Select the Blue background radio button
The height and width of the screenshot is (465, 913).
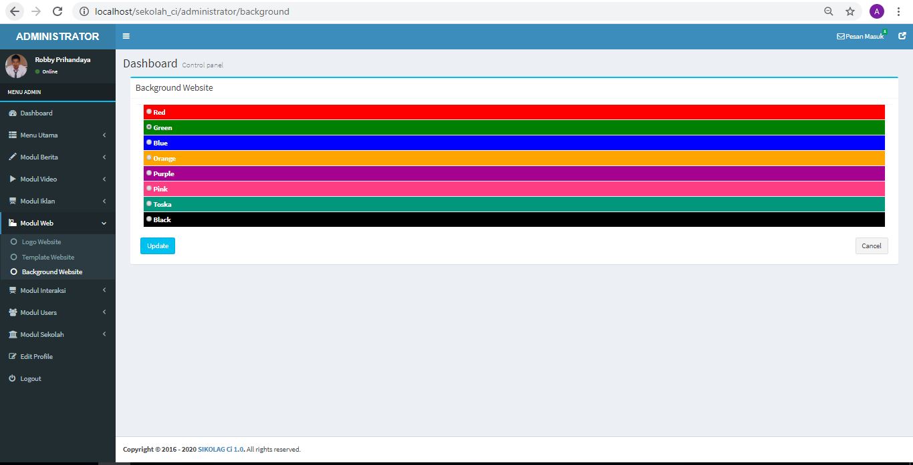(149, 142)
